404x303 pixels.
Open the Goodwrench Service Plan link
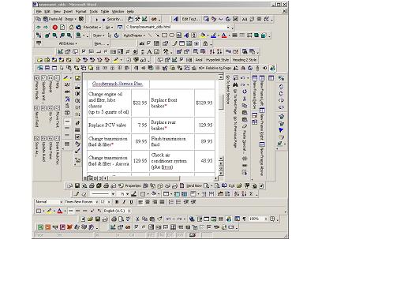click(x=118, y=84)
